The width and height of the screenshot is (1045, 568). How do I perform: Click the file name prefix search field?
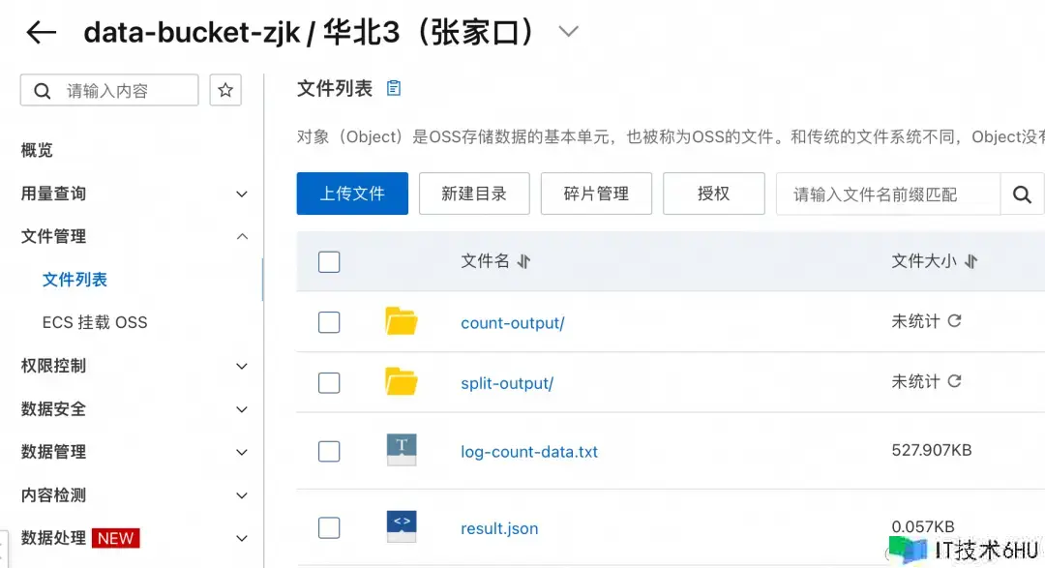[886, 194]
